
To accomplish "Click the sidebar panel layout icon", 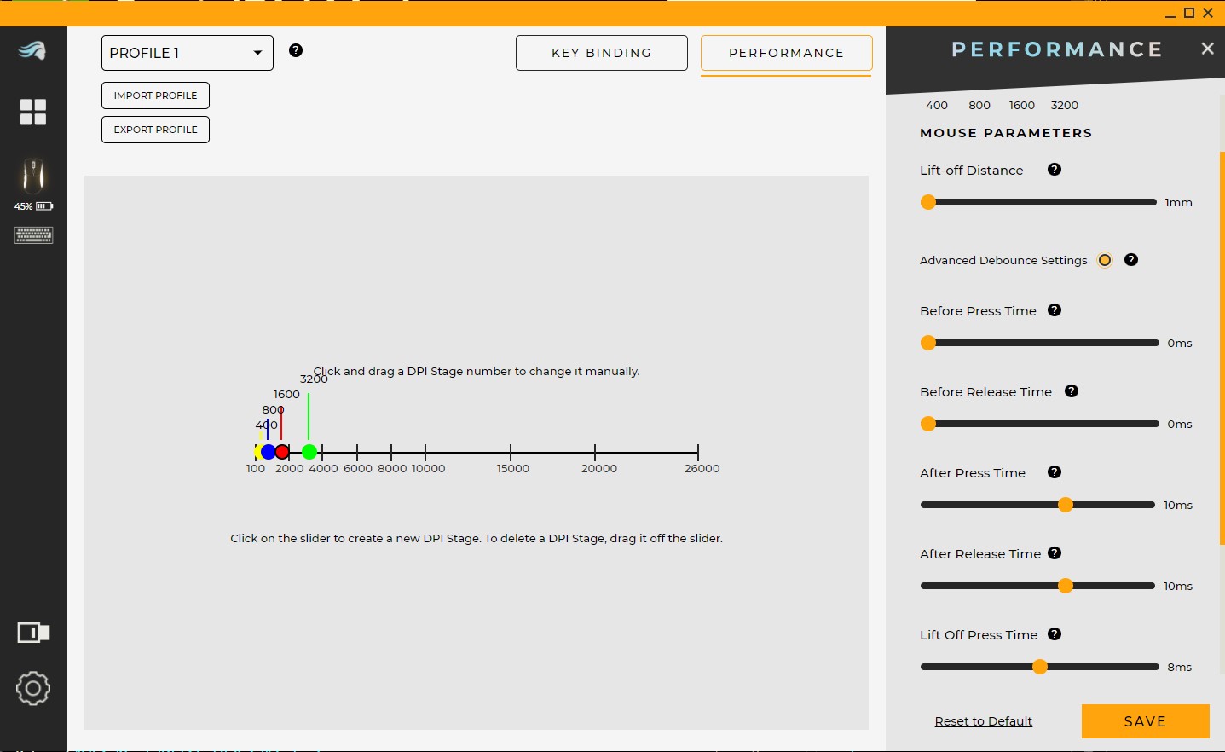I will click(33, 633).
